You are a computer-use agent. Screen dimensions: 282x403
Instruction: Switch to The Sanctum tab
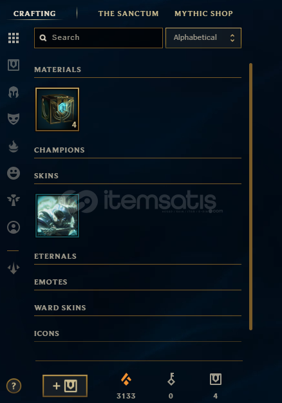[x=128, y=14]
